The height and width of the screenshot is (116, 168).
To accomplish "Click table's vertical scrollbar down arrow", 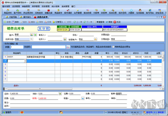I will 163,86.
